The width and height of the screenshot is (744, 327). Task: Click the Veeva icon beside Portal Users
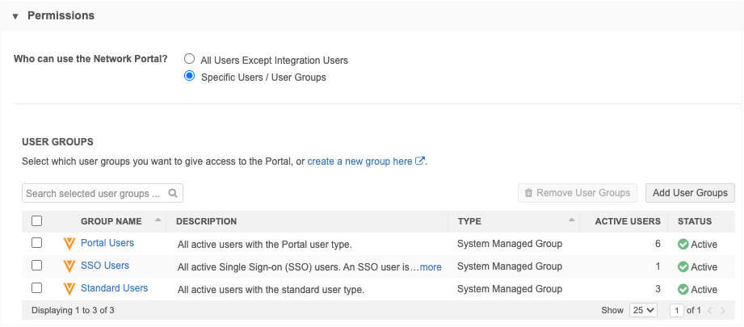point(69,243)
